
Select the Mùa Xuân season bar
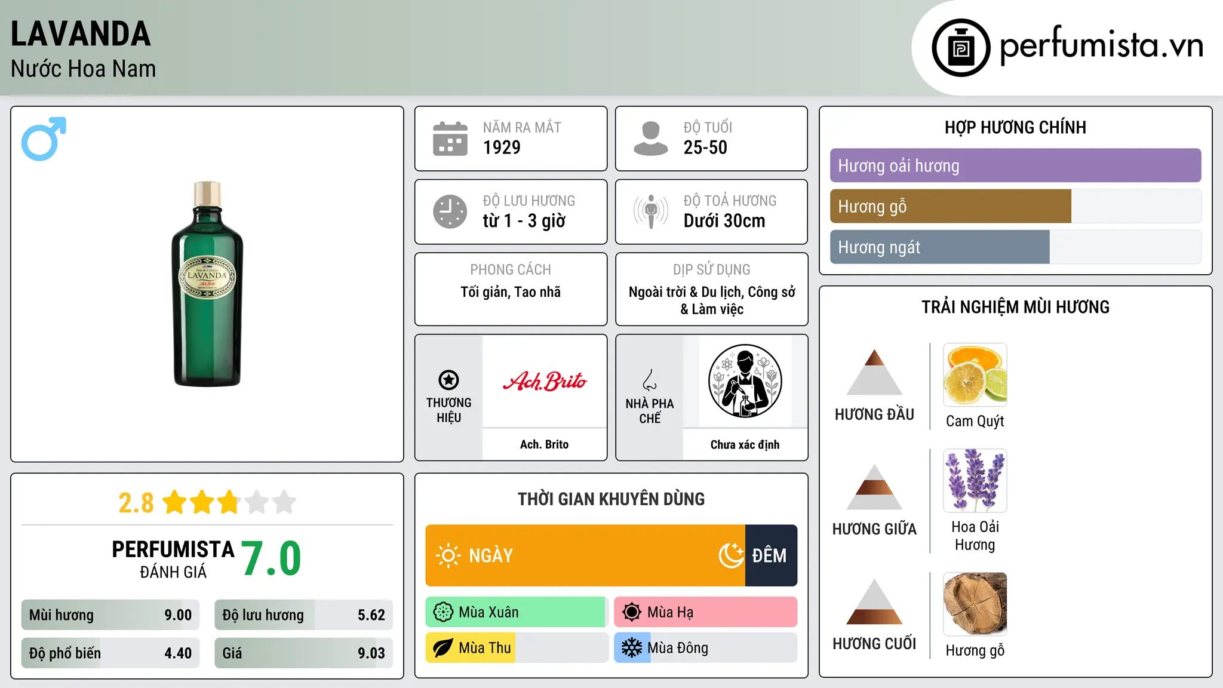point(517,612)
